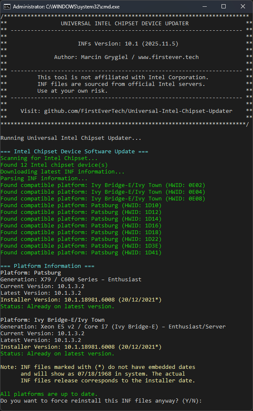Minimize the cmd.exe window

pyautogui.click(x=205, y=6)
